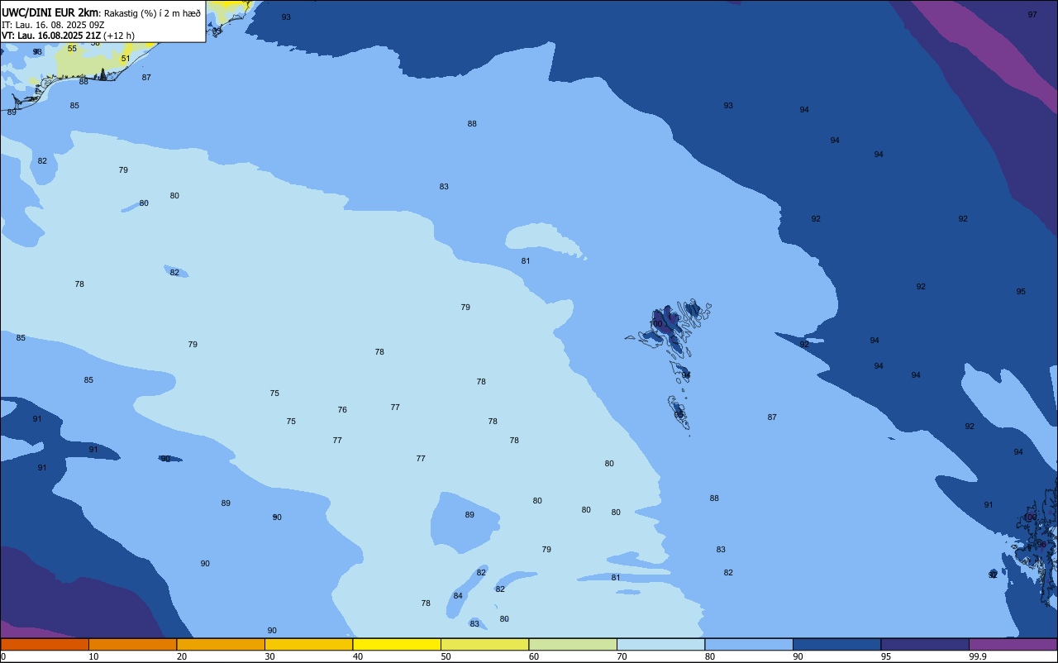Pick the 60–70 pale green legend swatch
Image resolution: width=1058 pixels, height=663 pixels.
pyautogui.click(x=573, y=644)
